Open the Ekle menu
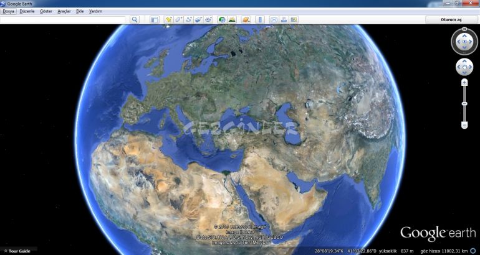 [80, 11]
